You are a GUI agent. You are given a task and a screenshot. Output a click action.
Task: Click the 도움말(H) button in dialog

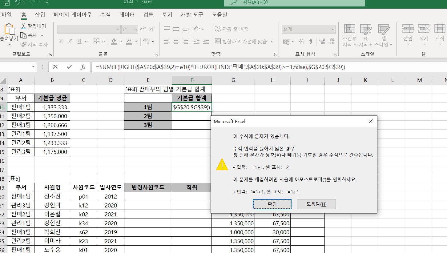tap(316, 204)
